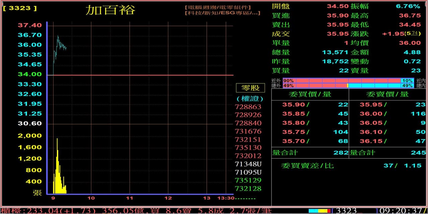The width and height of the screenshot is (428, 214).
Task: Click the 委賣價/量 column header
Action: click(388, 94)
